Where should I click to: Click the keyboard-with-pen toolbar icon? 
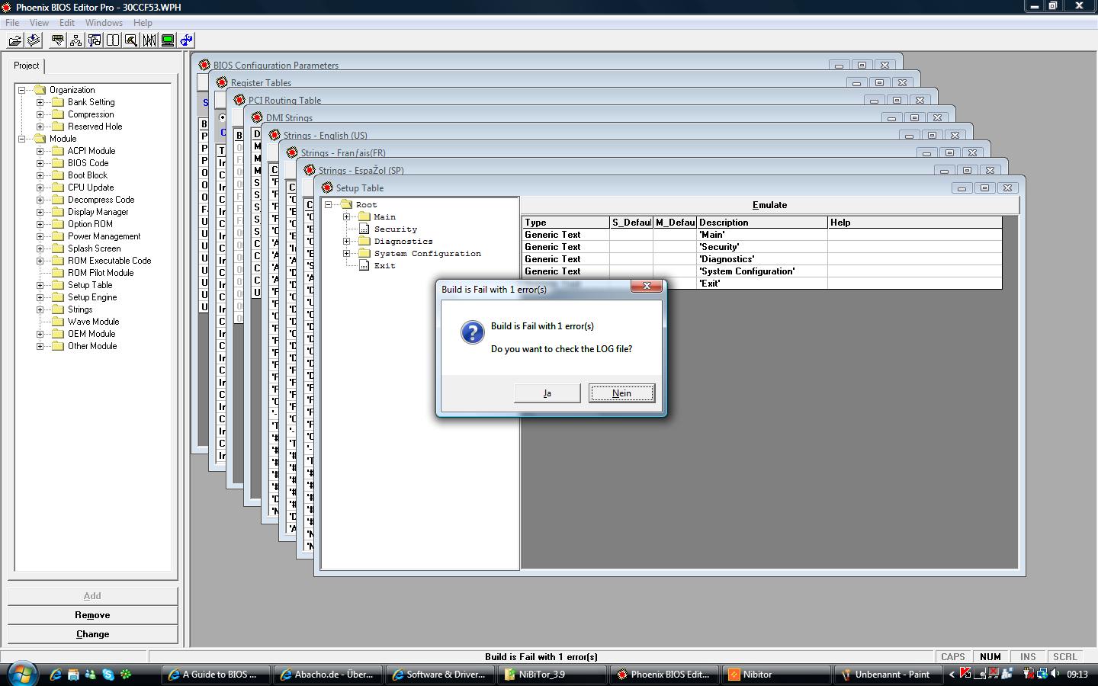pos(57,40)
